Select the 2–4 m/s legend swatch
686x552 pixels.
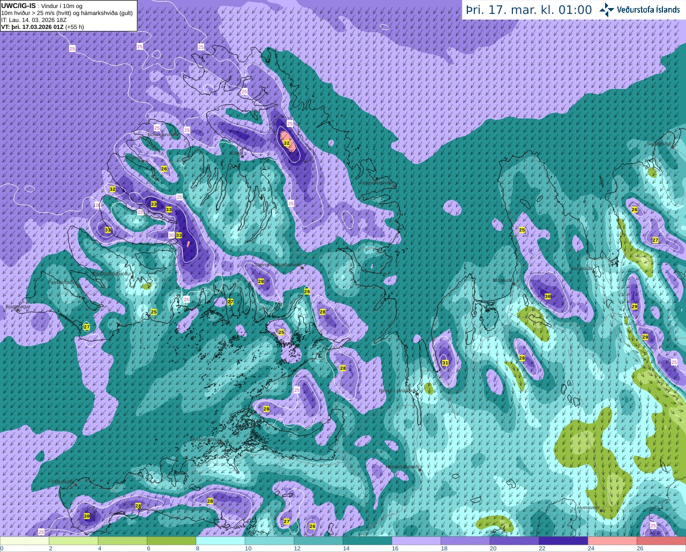[x=73, y=541]
